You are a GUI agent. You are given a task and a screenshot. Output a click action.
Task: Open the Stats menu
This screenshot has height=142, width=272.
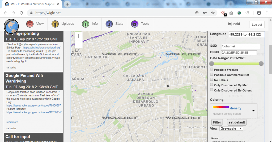(x=119, y=24)
